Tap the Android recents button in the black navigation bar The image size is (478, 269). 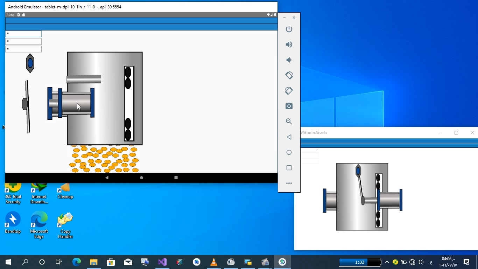coord(176,178)
